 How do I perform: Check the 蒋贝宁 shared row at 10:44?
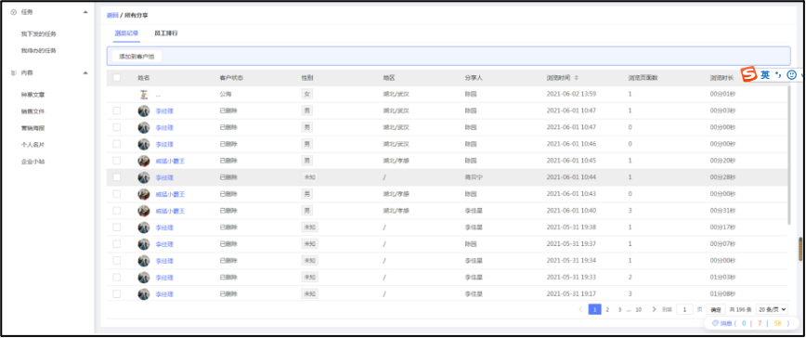coord(117,177)
